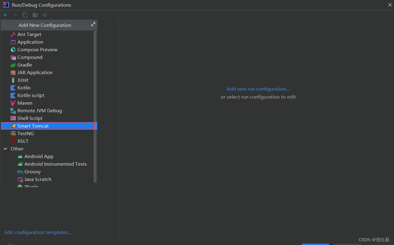
Task: Click the Sort Configurations A-Z icon
Action: tap(45, 15)
